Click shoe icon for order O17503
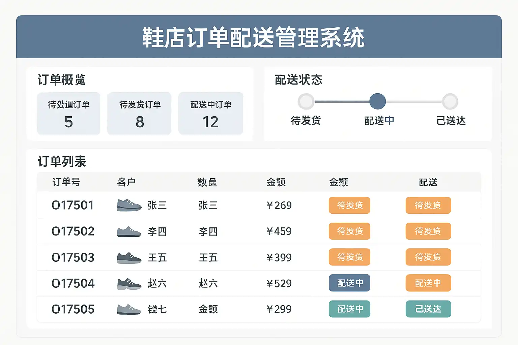Screen dimensions: 518x345 [129, 258]
